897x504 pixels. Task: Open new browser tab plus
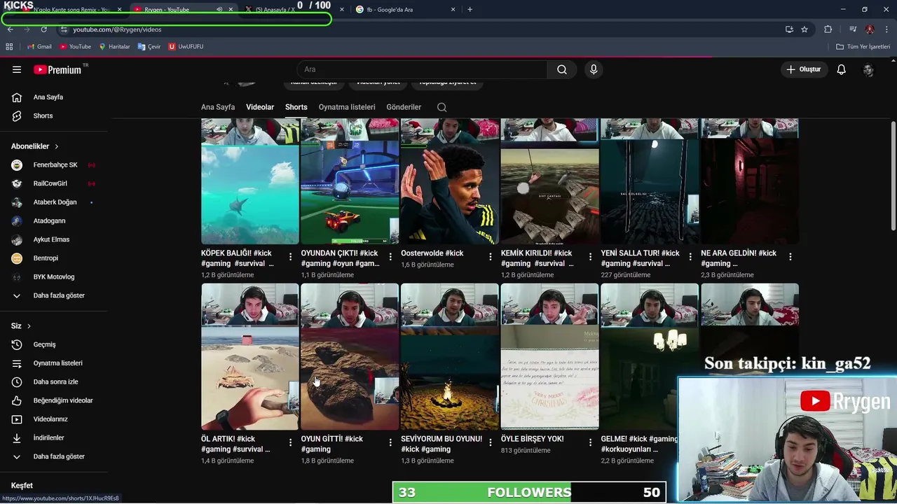(x=470, y=10)
